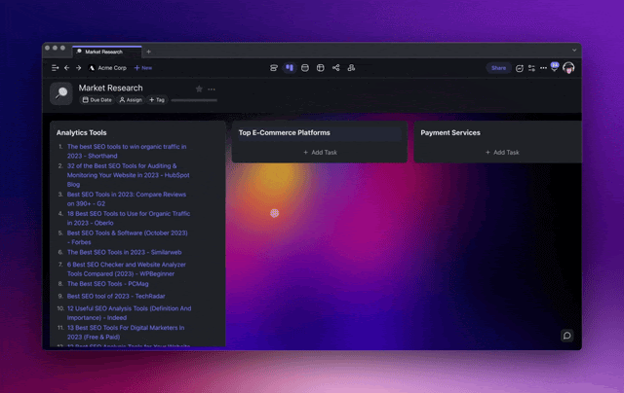Go forward with the right arrow

point(79,68)
